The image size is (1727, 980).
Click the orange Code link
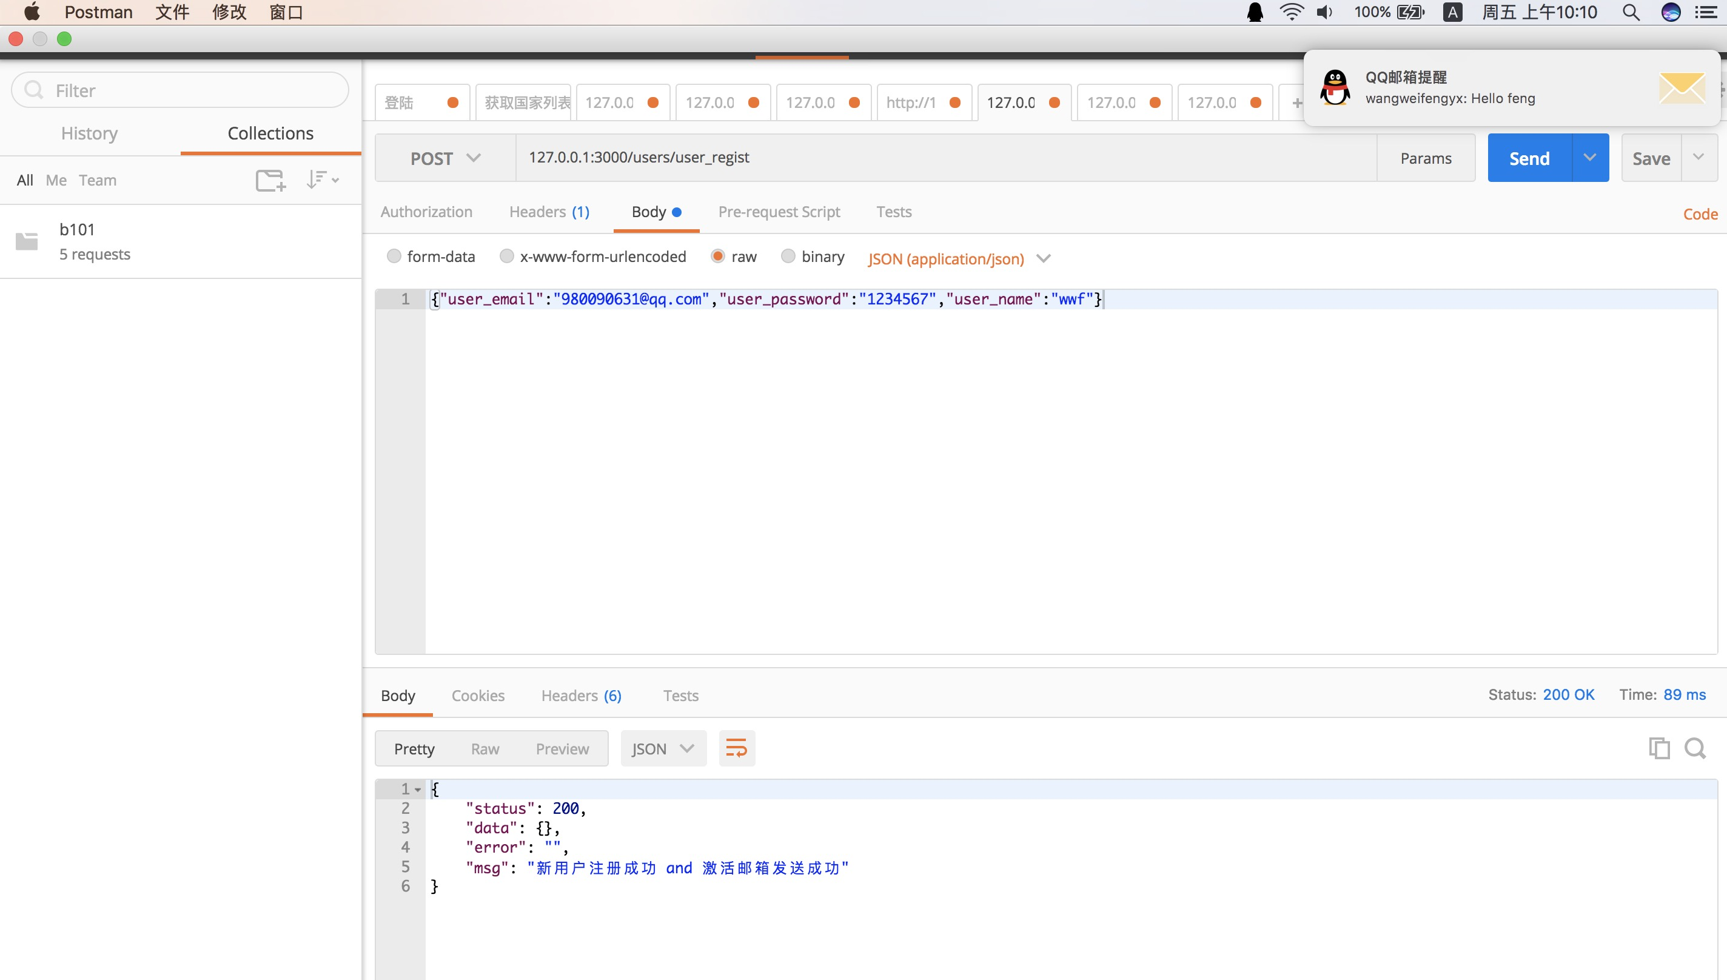(1700, 214)
